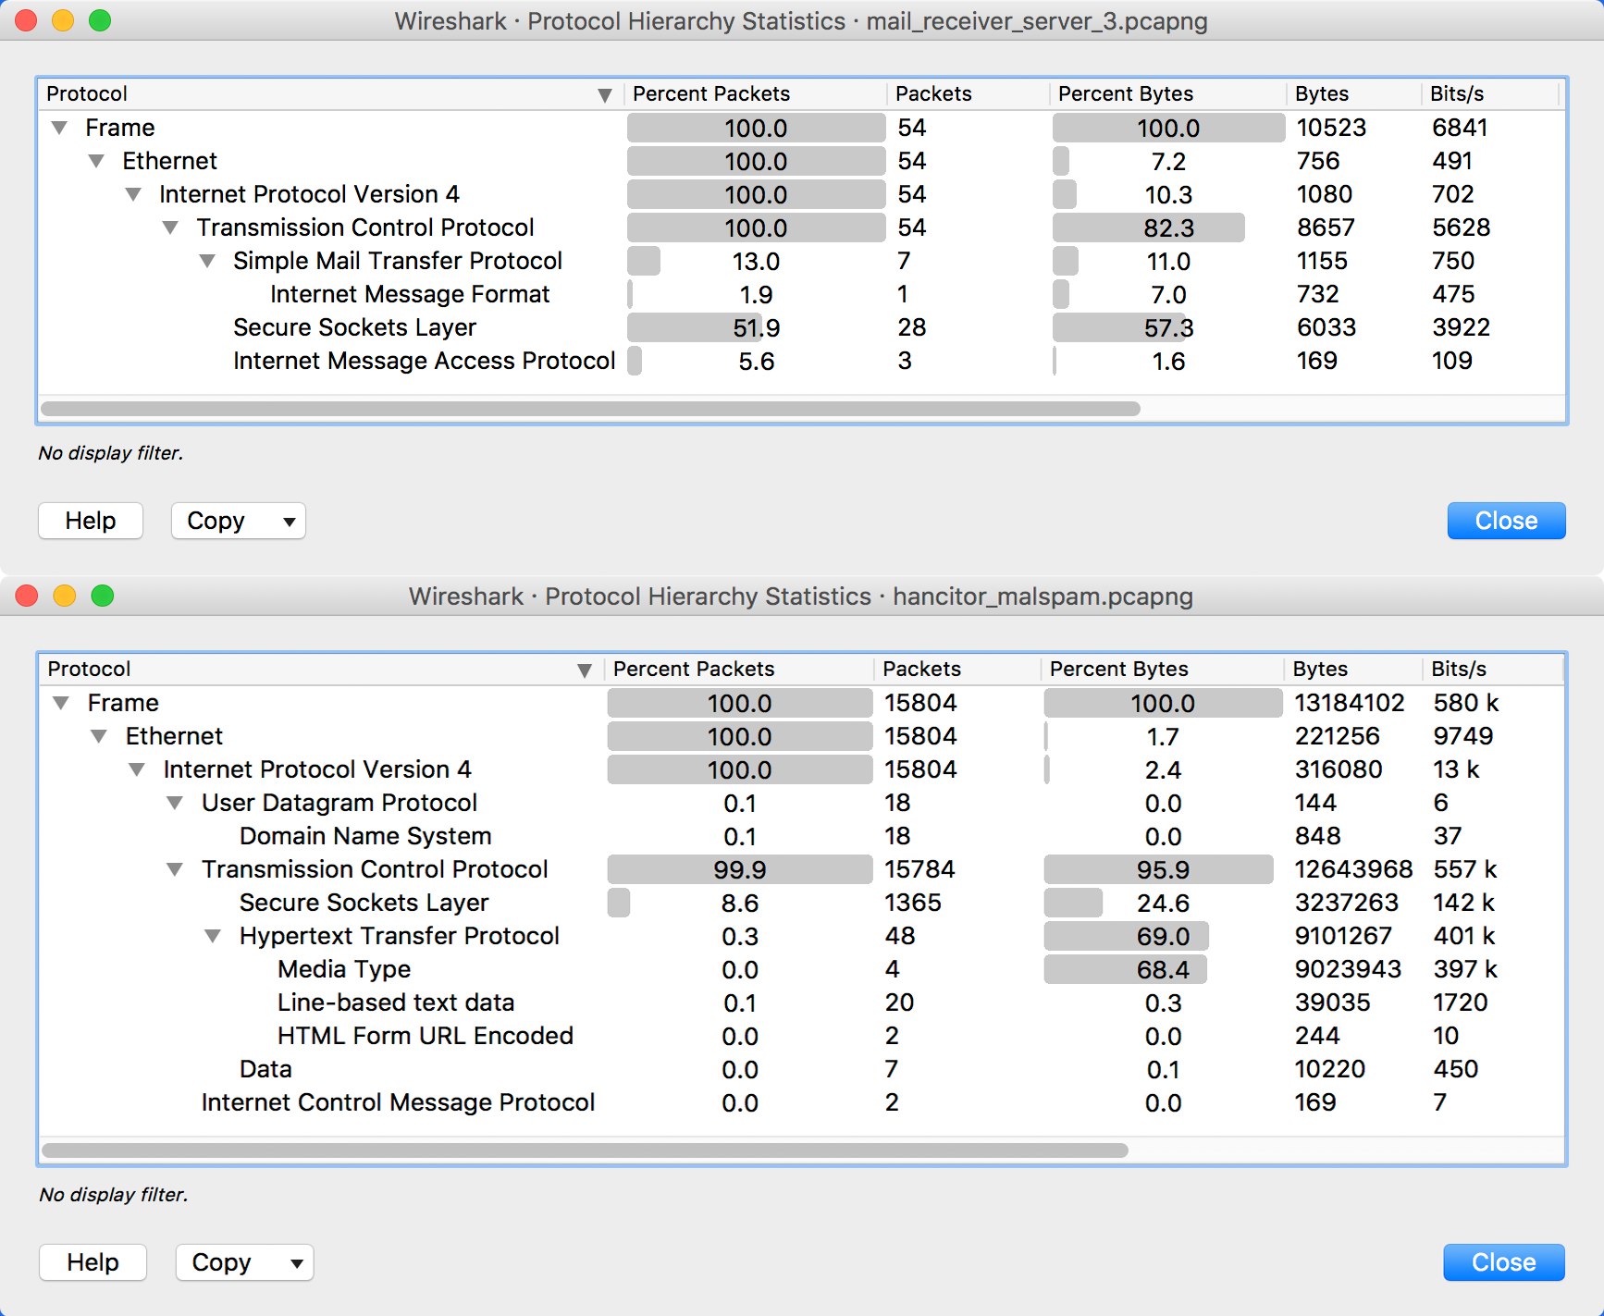Viewport: 1604px width, 1316px height.
Task: Collapse User Datagram Protocol node
Action: (x=175, y=803)
